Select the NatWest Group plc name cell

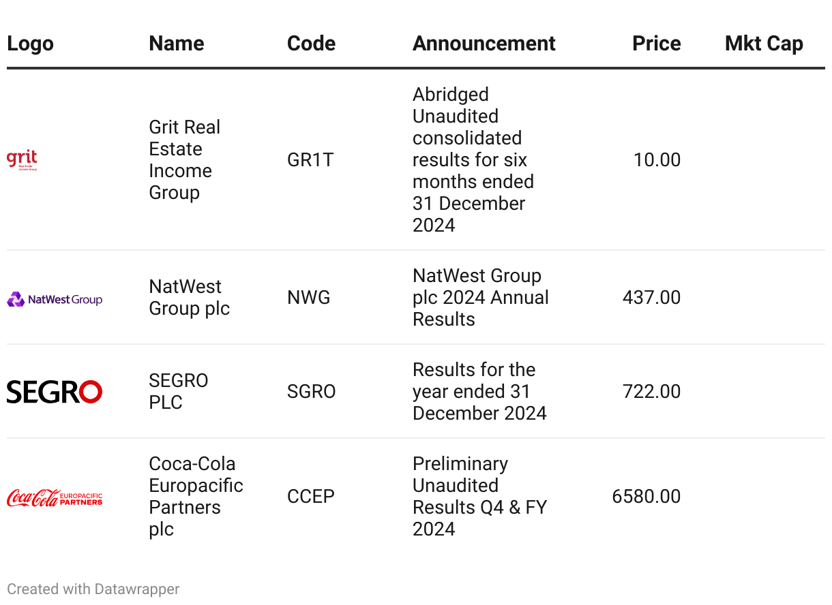click(x=189, y=298)
